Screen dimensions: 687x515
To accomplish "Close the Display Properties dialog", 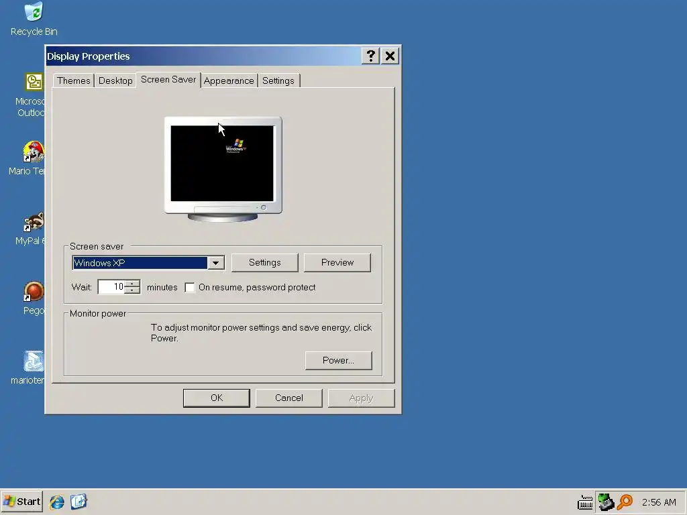I will 390,56.
